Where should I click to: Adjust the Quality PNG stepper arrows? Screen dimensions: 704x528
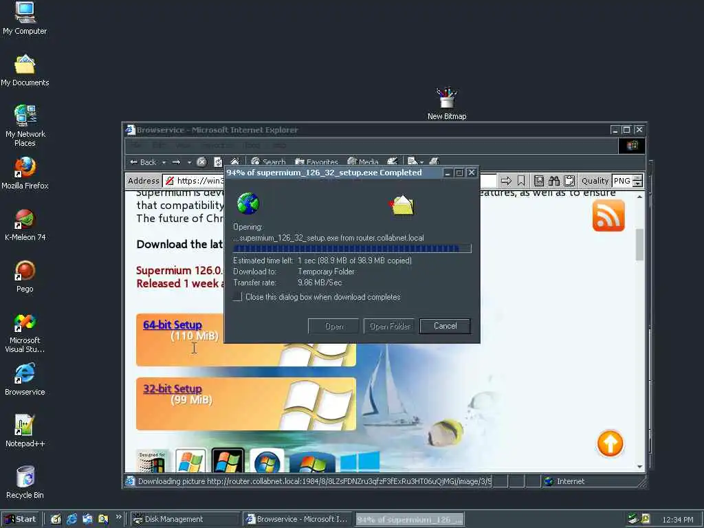pyautogui.click(x=637, y=181)
